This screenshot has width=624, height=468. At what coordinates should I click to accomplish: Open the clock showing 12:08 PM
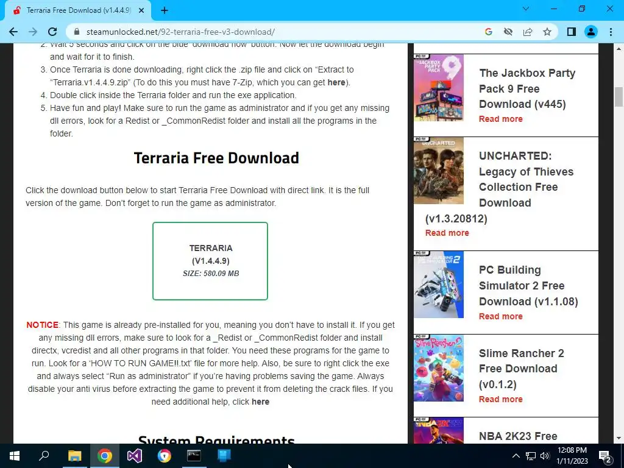(572, 456)
